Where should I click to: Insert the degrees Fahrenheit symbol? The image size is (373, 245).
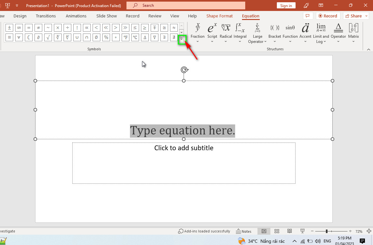(126, 37)
